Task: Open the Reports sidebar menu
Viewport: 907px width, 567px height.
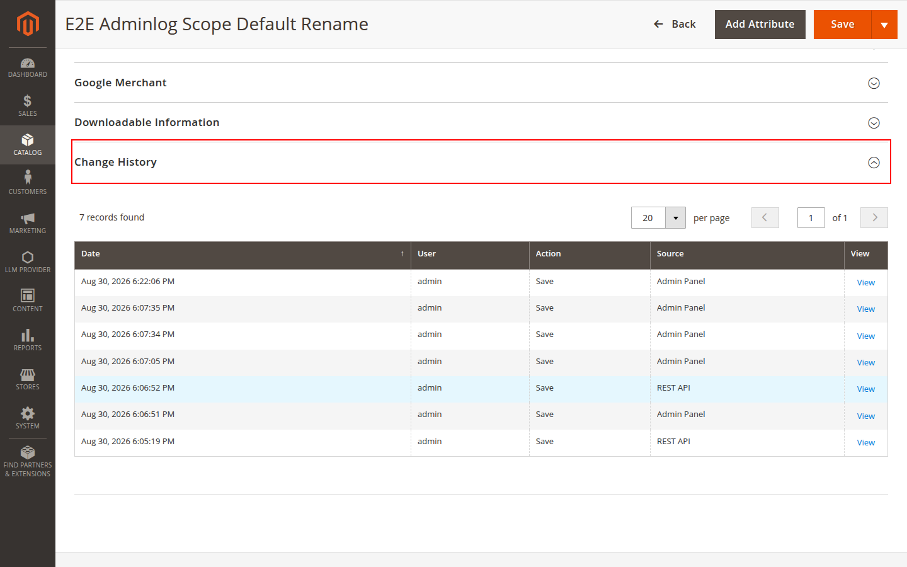Action: pos(28,340)
